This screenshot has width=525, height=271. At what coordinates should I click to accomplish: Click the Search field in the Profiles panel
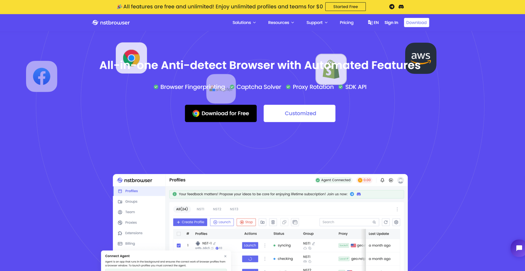pyautogui.click(x=347, y=222)
